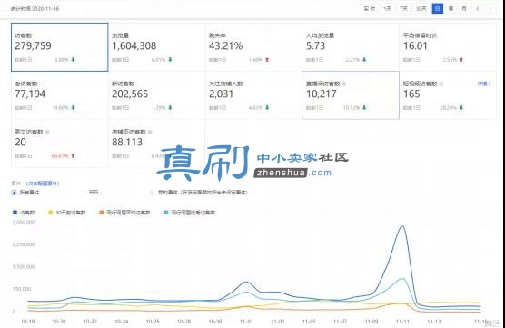Select the highlighted 日 (day) granularity tab
505x328 pixels.
tap(438, 9)
